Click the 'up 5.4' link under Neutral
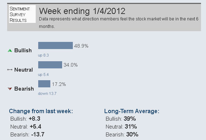The image size is (206, 140). click(43, 74)
